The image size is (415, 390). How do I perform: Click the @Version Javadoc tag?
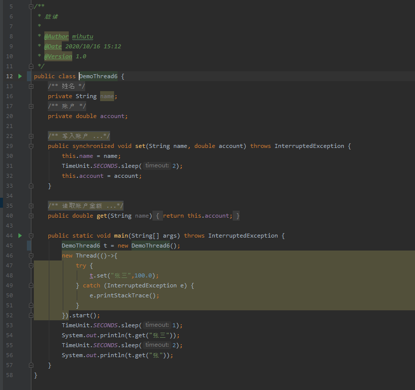(x=58, y=56)
